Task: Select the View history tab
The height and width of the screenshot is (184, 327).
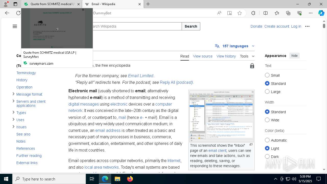Action: [226, 56]
